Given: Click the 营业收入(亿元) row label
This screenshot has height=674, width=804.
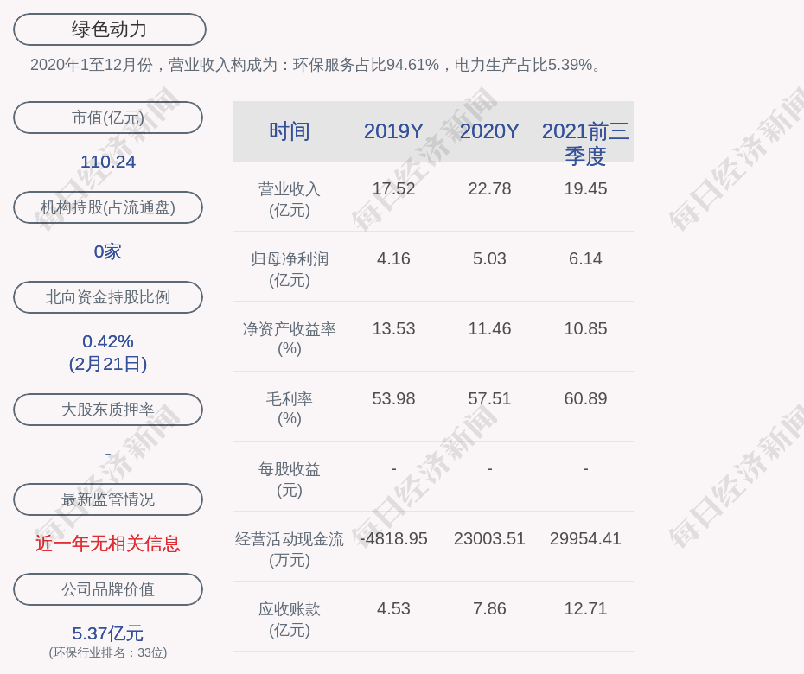Looking at the screenshot, I should click(290, 200).
